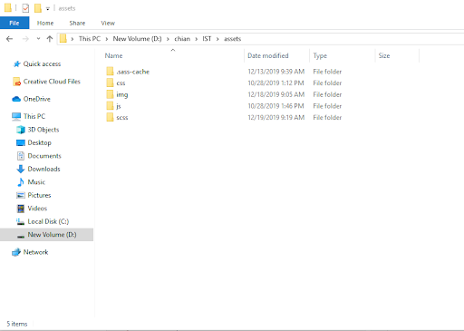Image resolution: width=464 pixels, height=331 pixels.
Task: Click the address bar folder icon
Action: (x=63, y=39)
